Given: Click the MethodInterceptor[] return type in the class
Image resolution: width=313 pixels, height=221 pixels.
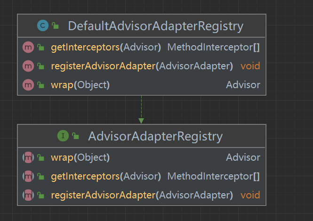Looking at the screenshot, I should coord(214,47).
